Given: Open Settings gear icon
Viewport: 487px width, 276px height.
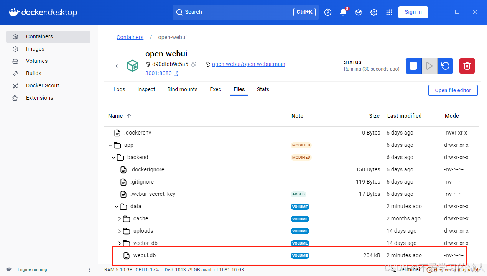Looking at the screenshot, I should tap(374, 12).
